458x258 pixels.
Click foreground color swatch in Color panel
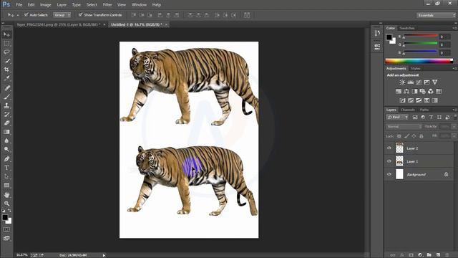click(x=389, y=37)
